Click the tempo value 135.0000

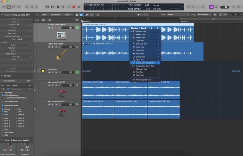(134, 5)
